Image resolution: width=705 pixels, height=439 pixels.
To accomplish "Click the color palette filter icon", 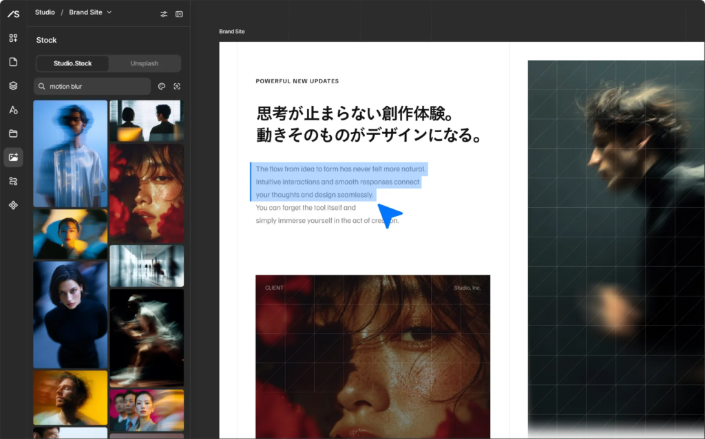I will [162, 86].
